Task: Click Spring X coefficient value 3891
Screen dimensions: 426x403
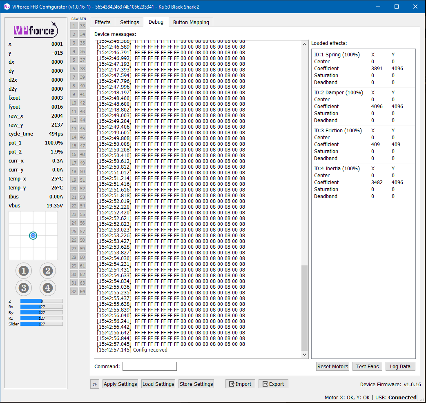Action: pyautogui.click(x=377, y=69)
